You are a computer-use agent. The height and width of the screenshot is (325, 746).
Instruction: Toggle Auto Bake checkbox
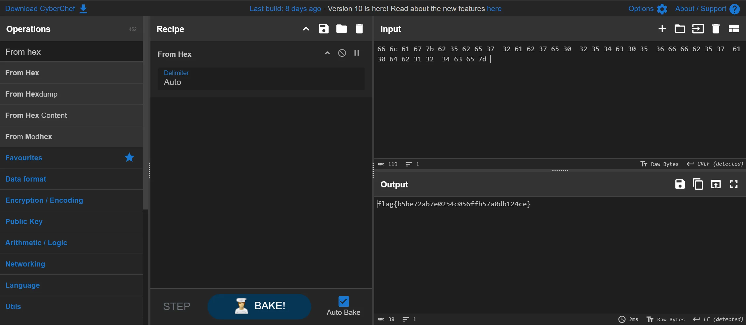coord(343,301)
